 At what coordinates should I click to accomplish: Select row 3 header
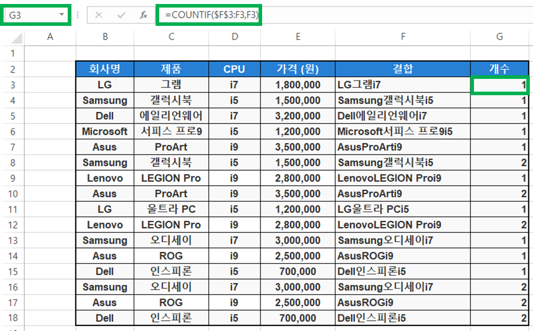[12, 85]
